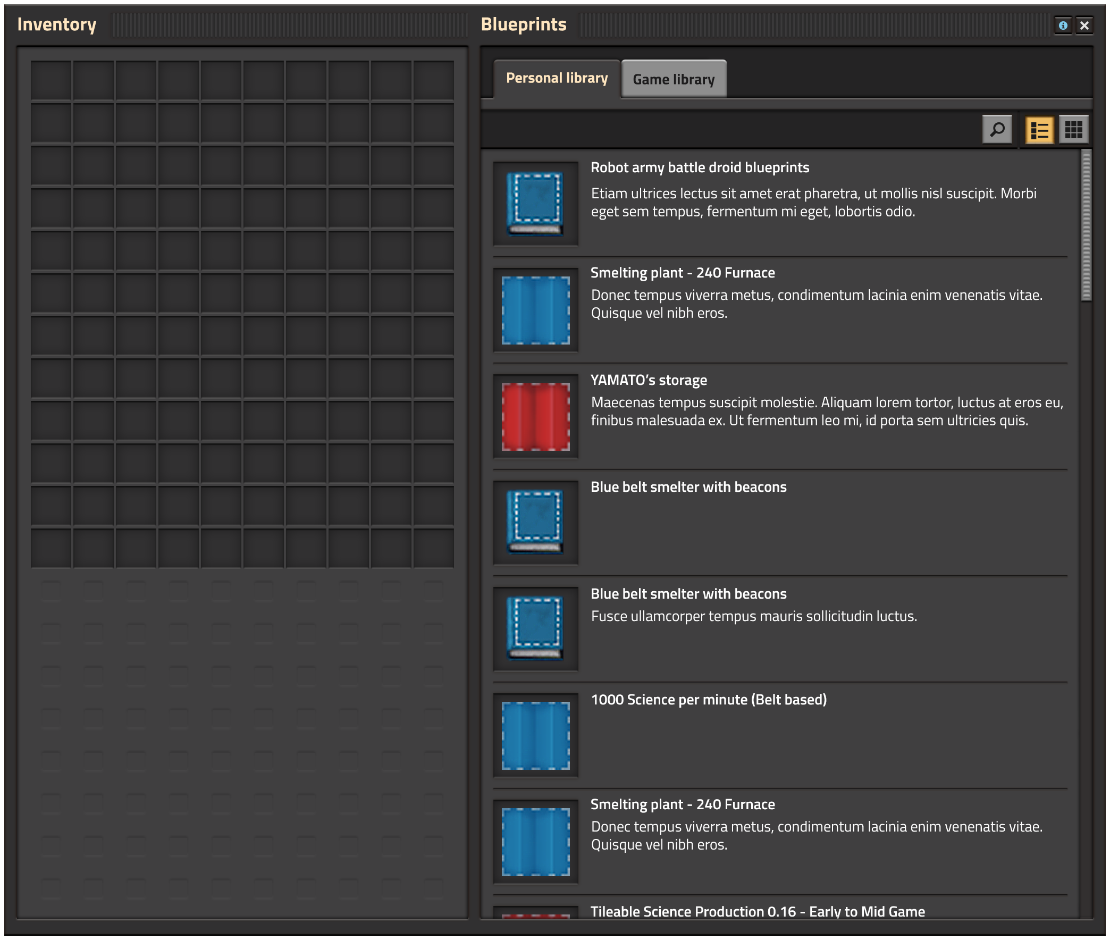
Task: Click the Tileable Science Production 0.16 title
Action: coord(757,911)
